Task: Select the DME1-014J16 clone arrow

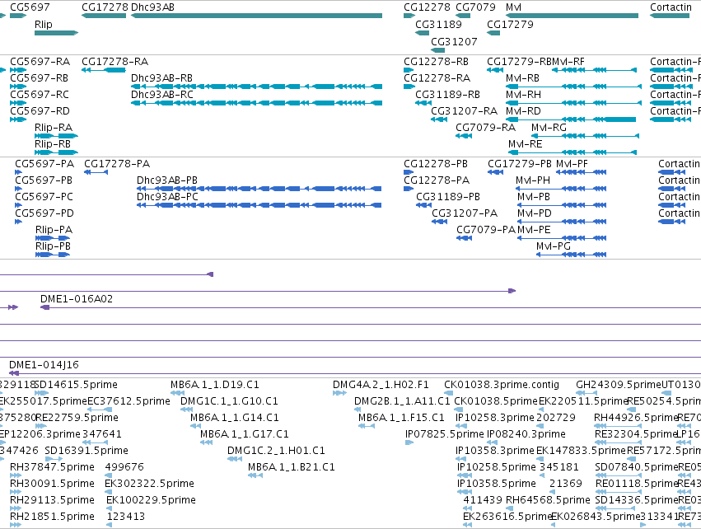Action: [x=14, y=373]
